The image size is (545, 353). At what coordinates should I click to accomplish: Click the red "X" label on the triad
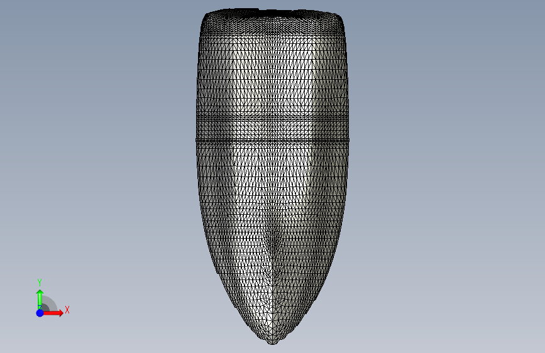(67, 310)
